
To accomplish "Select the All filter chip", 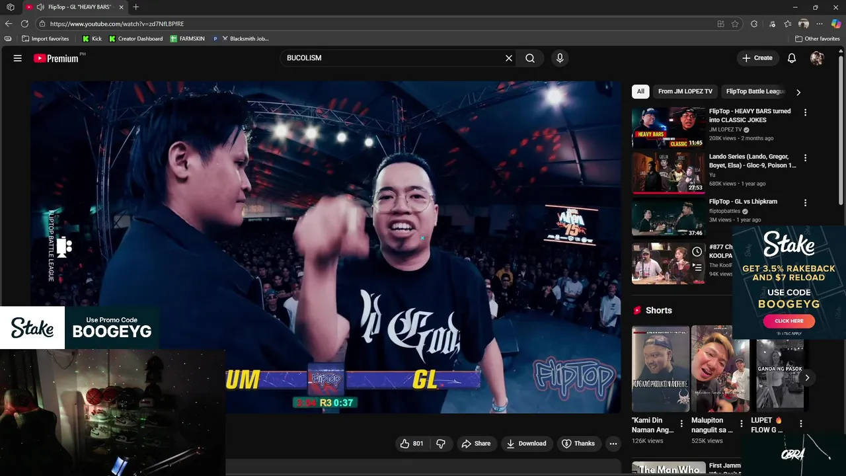I will [640, 91].
